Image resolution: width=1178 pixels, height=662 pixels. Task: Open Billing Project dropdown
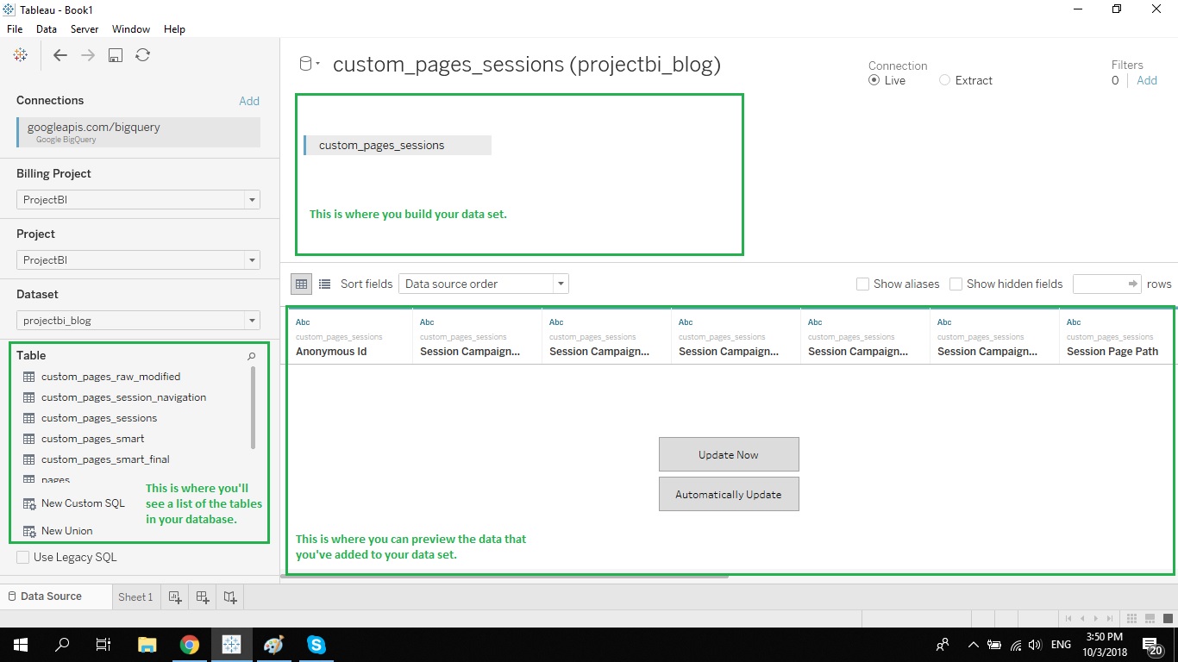[138, 200]
